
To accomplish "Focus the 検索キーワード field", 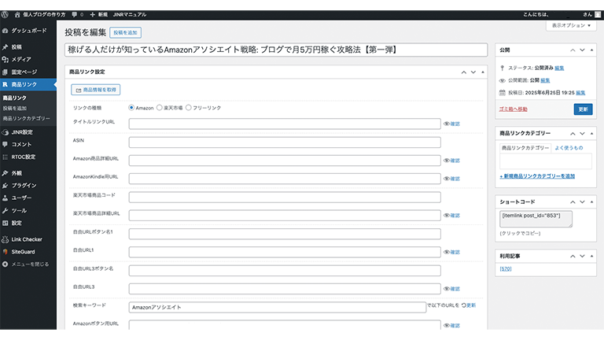I will [278, 307].
